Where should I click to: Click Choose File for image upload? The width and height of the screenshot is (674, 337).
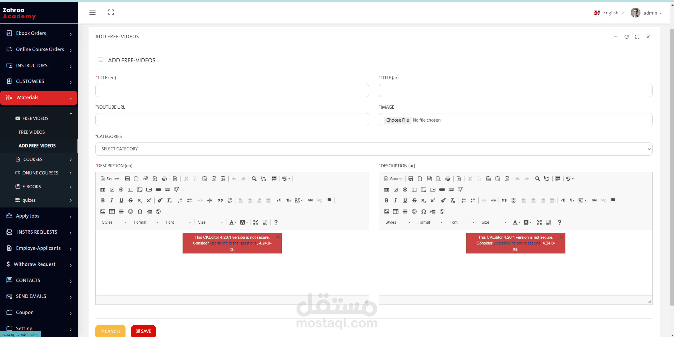pyautogui.click(x=397, y=120)
